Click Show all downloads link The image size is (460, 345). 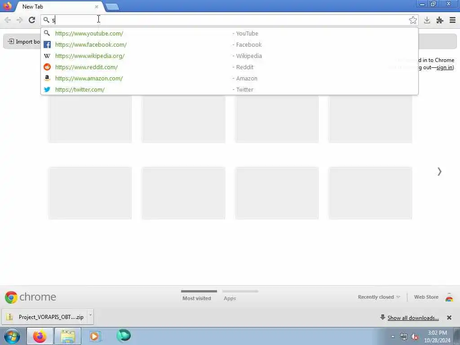[x=413, y=318]
